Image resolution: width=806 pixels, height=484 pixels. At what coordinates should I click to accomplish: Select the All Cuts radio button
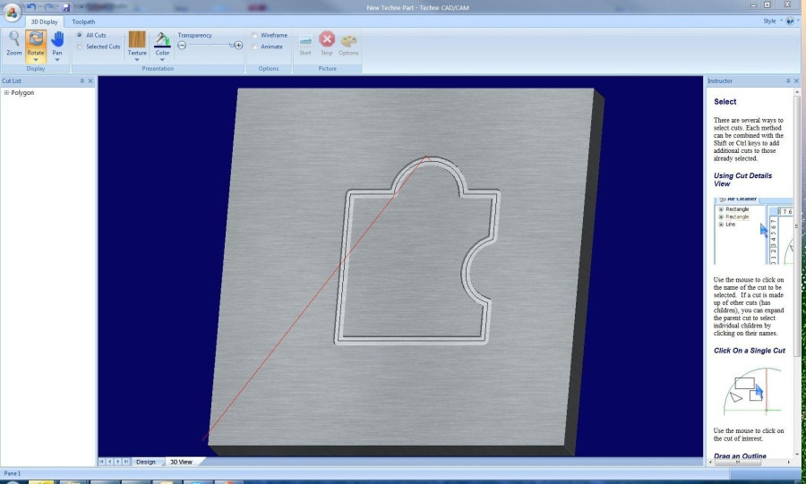click(x=80, y=35)
